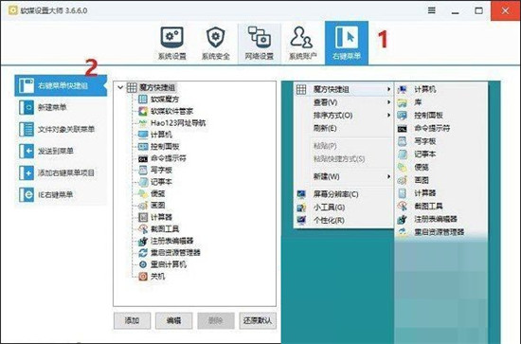
Task: Click the 控制面板 icon in the tree
Action: click(x=143, y=146)
